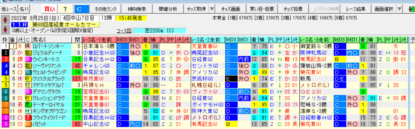Image resolution: width=415 pixels, height=129 pixels.
Task: Click 砂 icon beside クリスタルブラック
Action: (28, 79)
